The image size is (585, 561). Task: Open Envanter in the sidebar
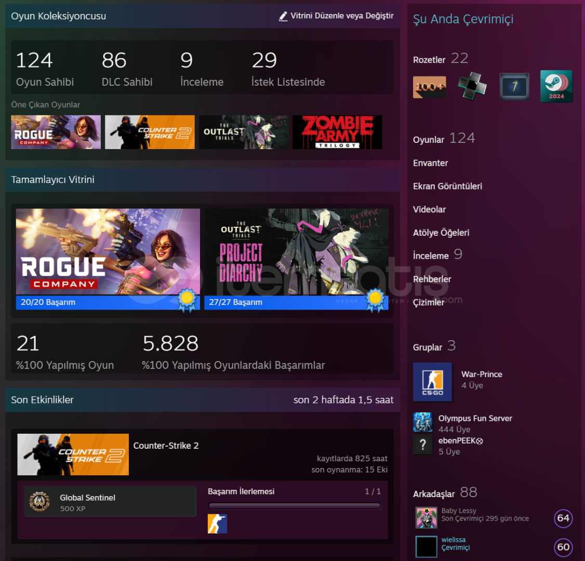(x=430, y=163)
